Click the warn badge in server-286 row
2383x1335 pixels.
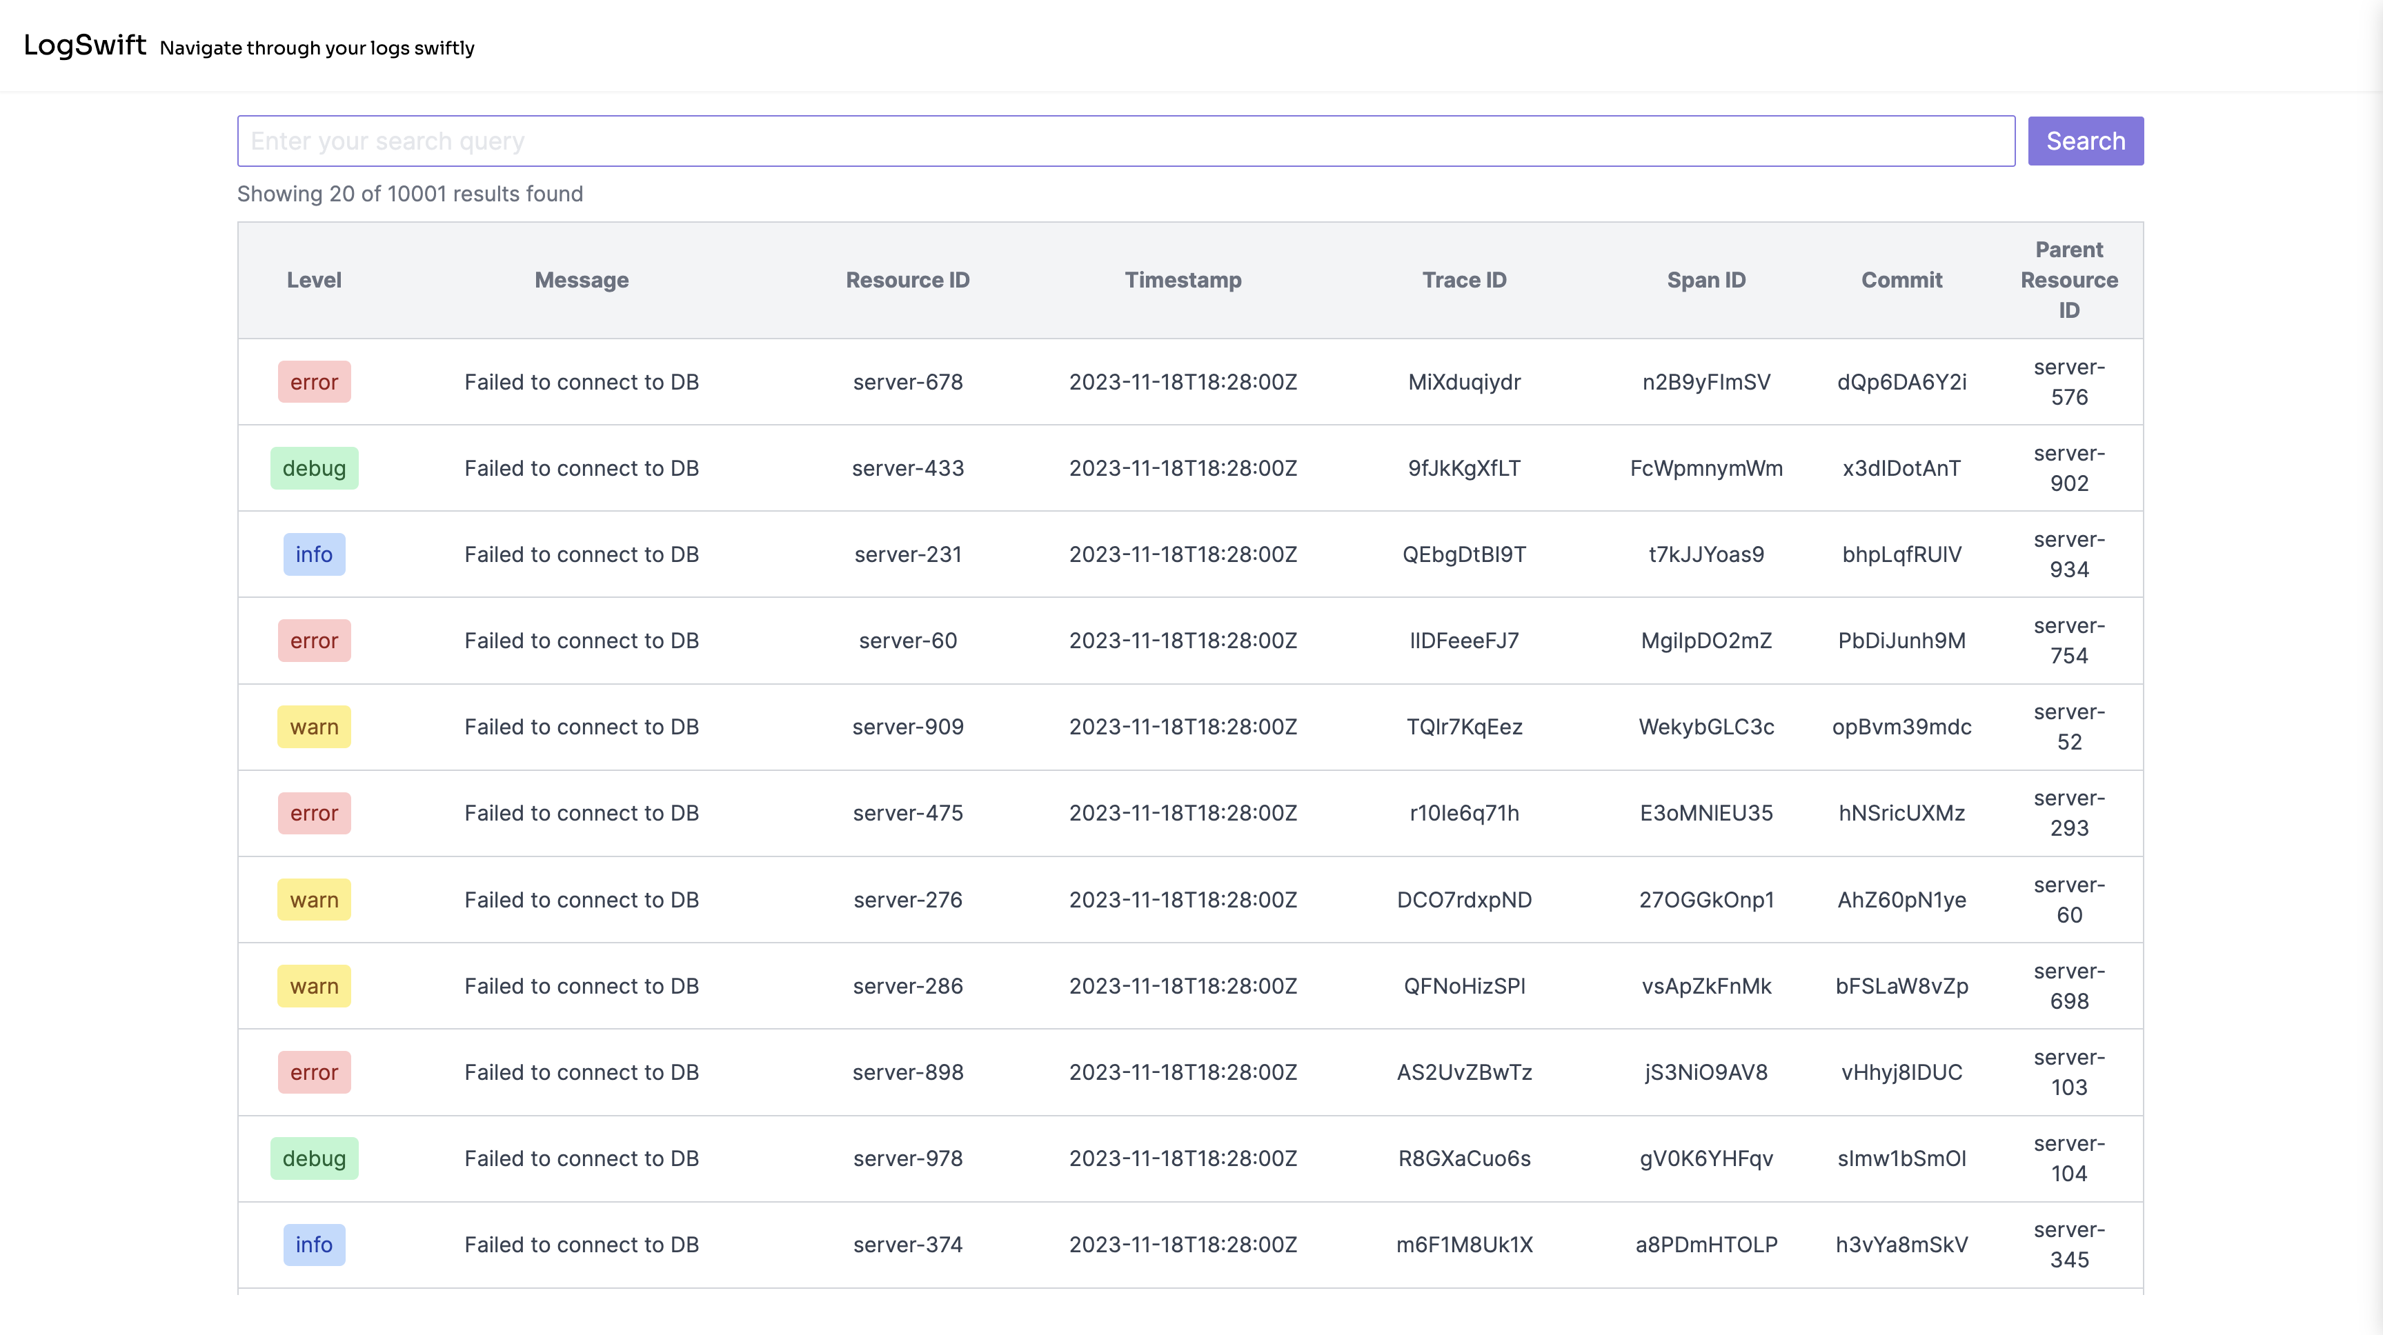click(314, 985)
